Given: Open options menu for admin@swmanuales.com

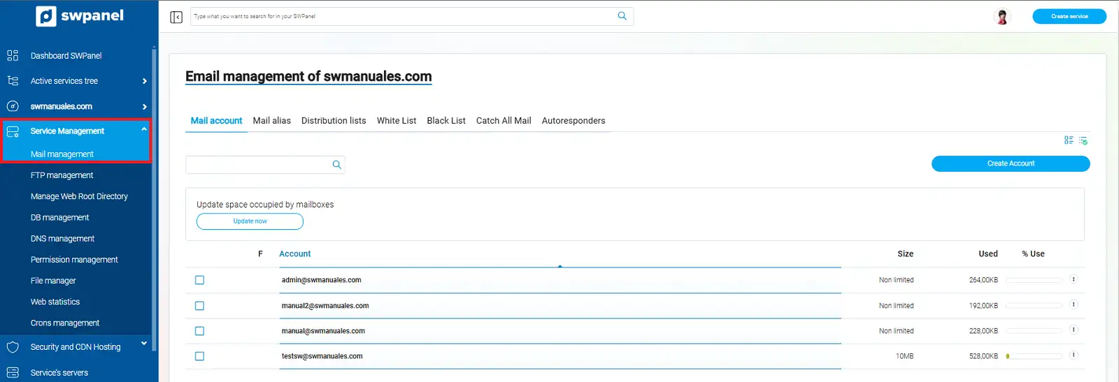Looking at the screenshot, I should coord(1074,279).
